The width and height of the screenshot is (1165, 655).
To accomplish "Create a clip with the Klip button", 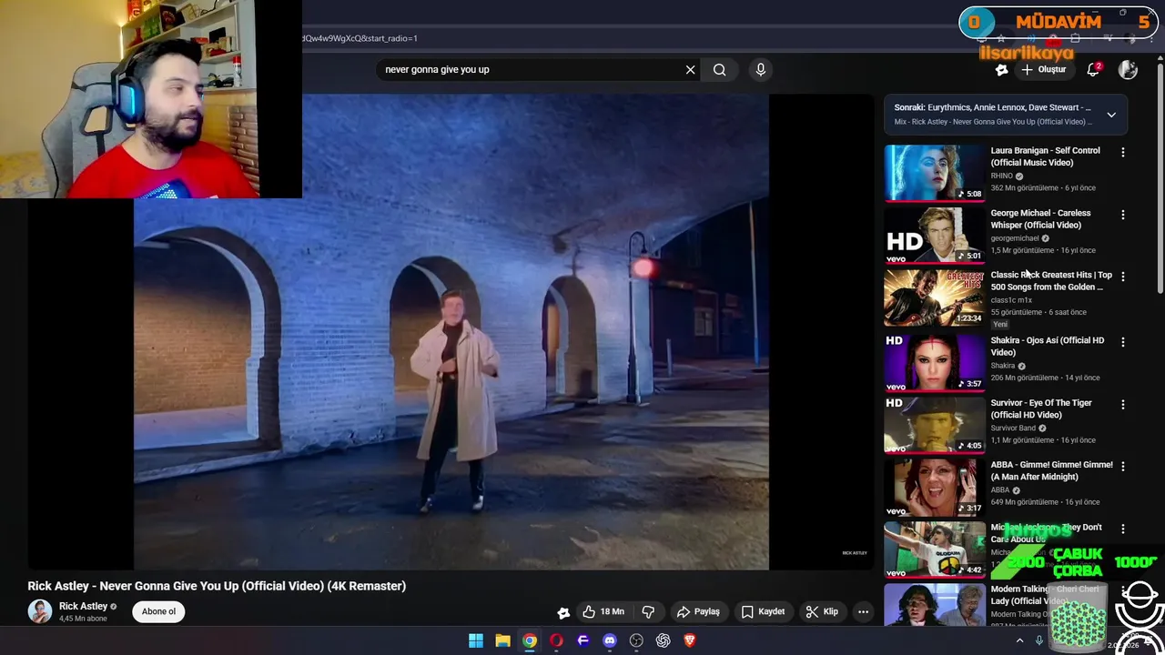I will [822, 611].
